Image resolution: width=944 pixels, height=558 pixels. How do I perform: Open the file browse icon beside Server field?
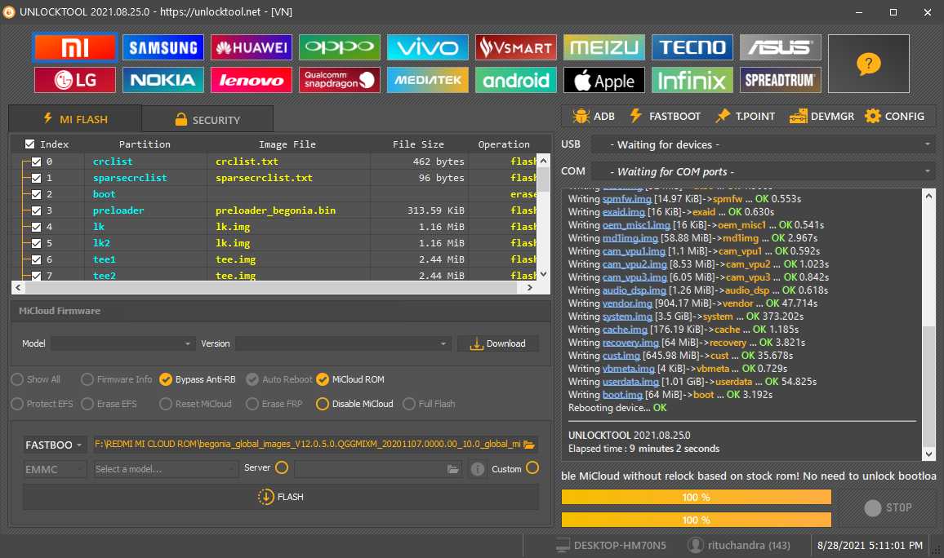(452, 469)
